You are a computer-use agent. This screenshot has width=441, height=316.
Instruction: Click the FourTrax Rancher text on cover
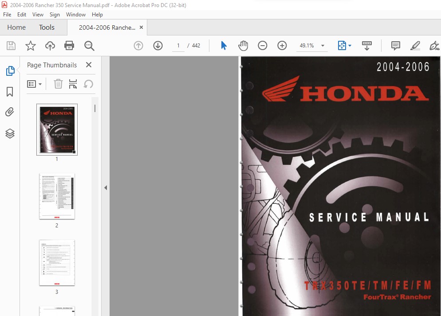[x=397, y=297]
